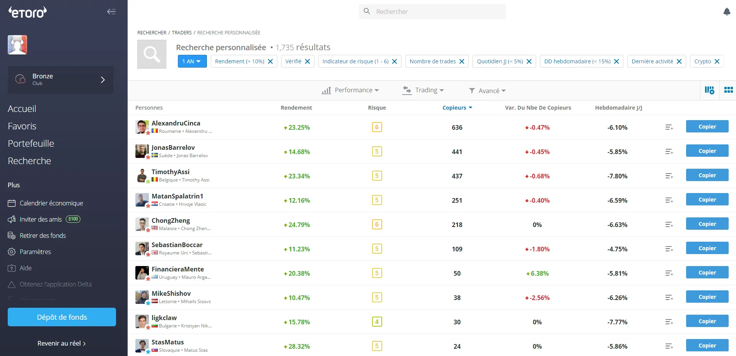Viewport: 736px width, 356px height.
Task: Click Var. Du Nbe De Copieurs header
Action: tap(538, 108)
